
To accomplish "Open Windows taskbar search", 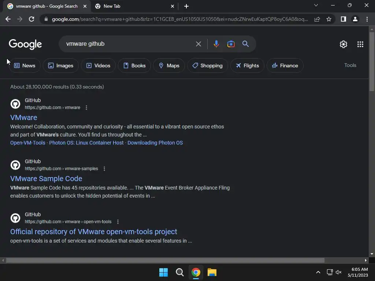I will (179, 272).
